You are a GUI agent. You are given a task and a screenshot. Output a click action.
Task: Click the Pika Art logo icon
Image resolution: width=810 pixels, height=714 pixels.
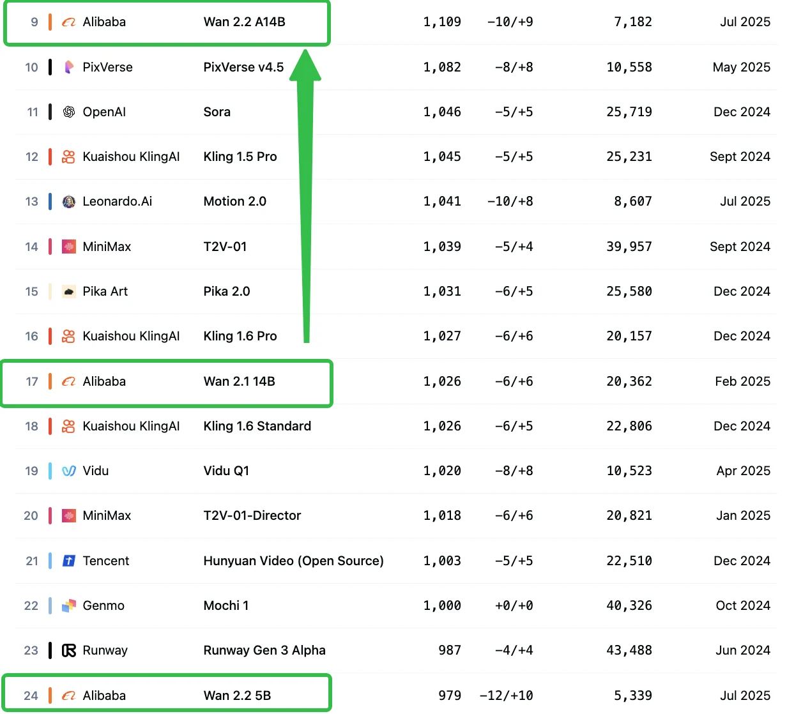point(69,292)
